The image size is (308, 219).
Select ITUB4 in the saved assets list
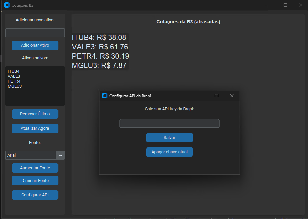(x=13, y=71)
